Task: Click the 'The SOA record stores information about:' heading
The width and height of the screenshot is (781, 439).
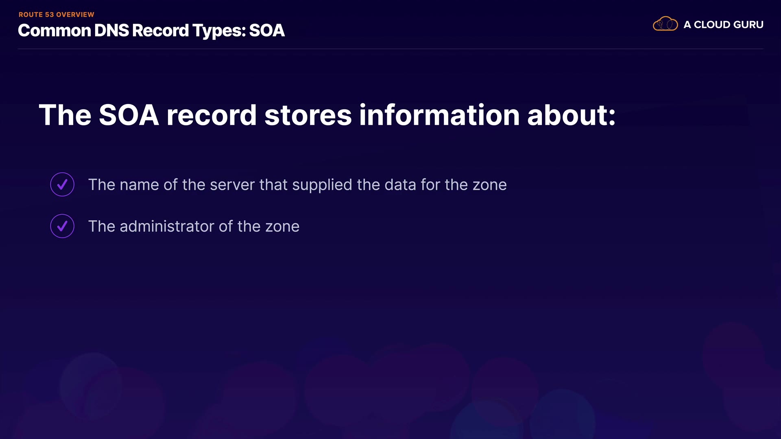Action: pyautogui.click(x=327, y=115)
